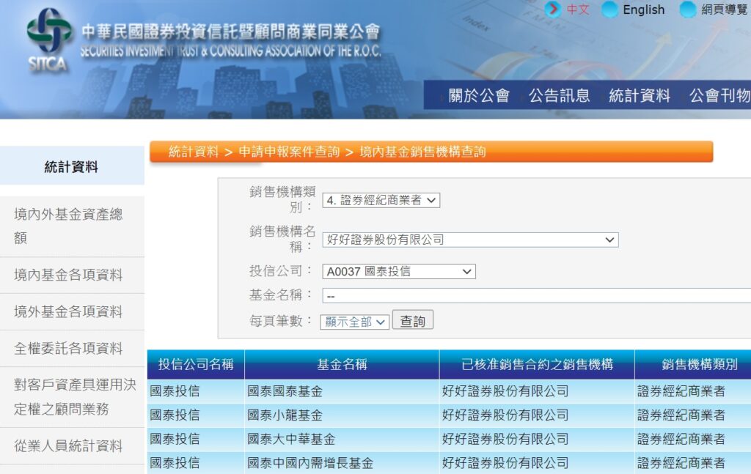Click the 基金名稱 column header
751x474 pixels.
(342, 364)
